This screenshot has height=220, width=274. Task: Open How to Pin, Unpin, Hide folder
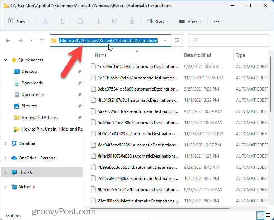pos(52,129)
